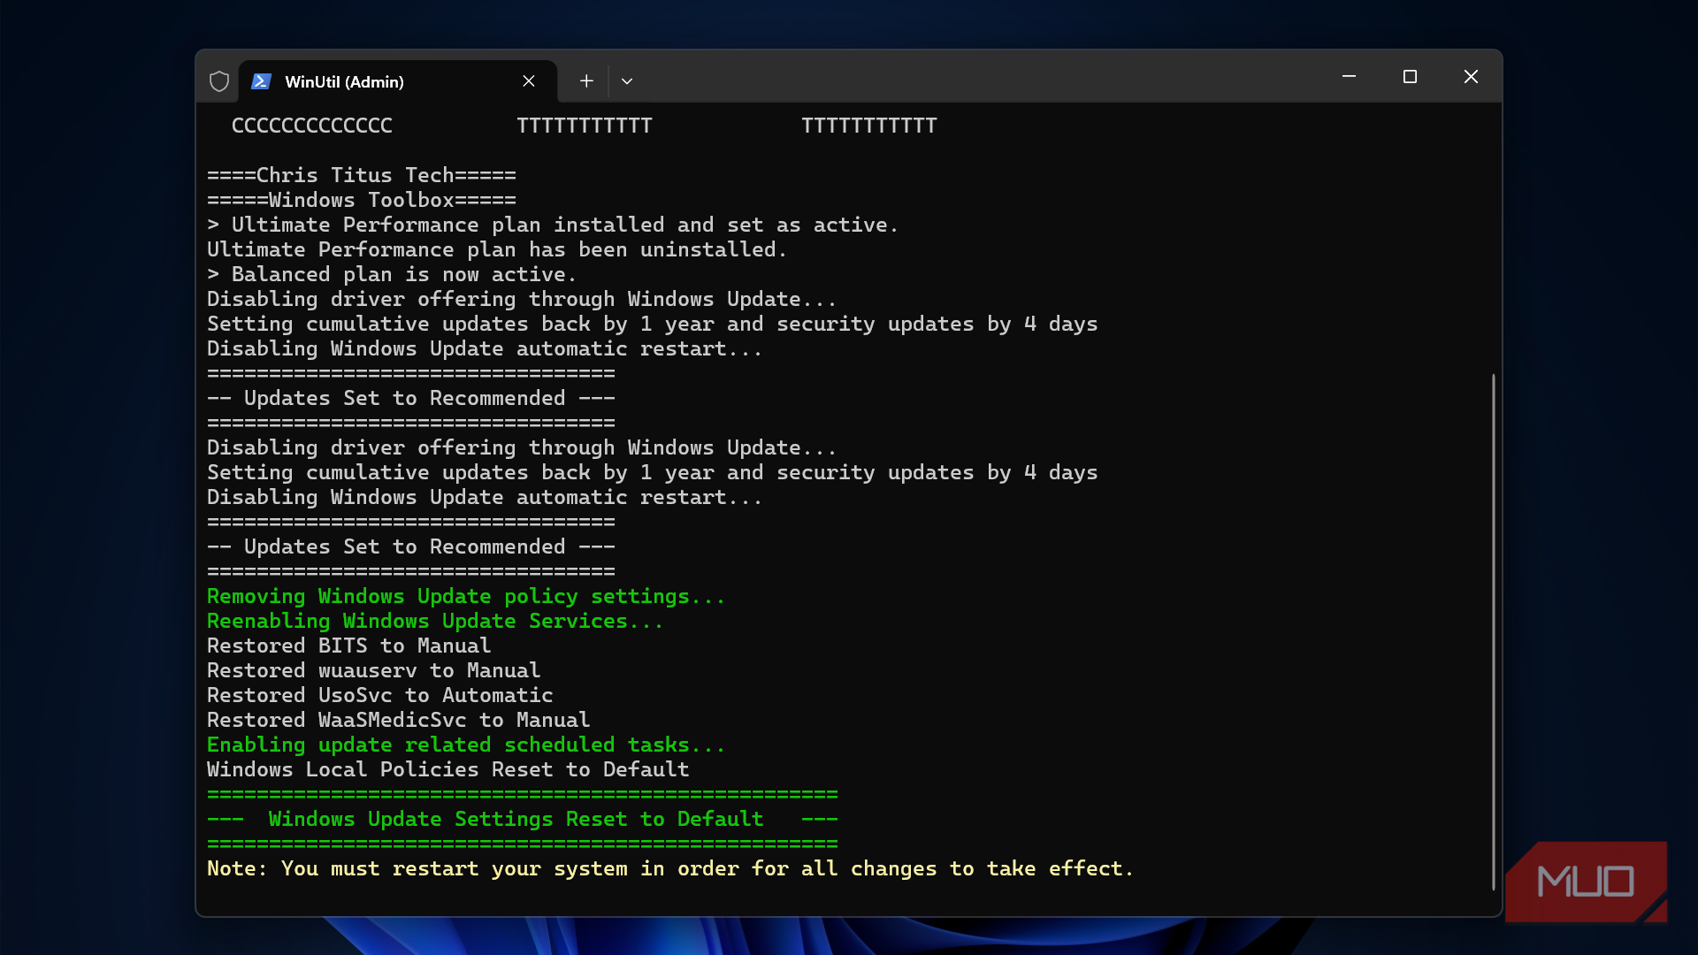
Task: Click the admin shield icon
Action: (219, 81)
